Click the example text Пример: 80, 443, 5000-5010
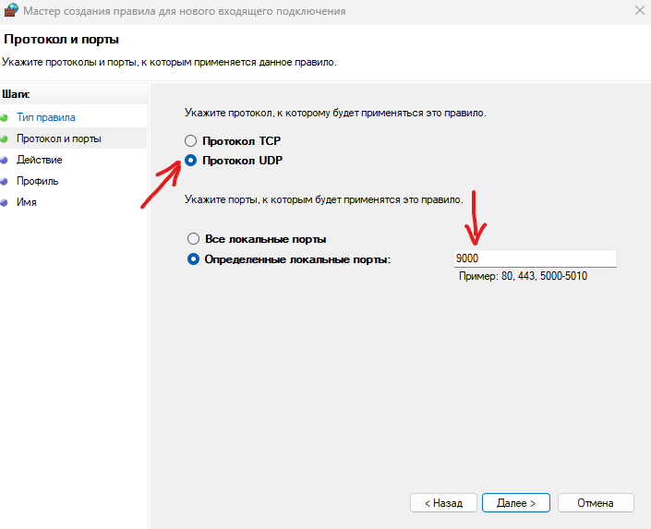 pos(523,276)
